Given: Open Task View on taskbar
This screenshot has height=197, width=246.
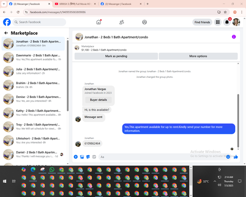Looking at the screenshot, I should (14, 181).
